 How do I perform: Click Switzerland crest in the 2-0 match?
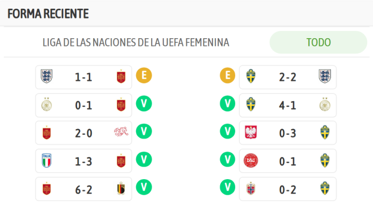coord(121,133)
